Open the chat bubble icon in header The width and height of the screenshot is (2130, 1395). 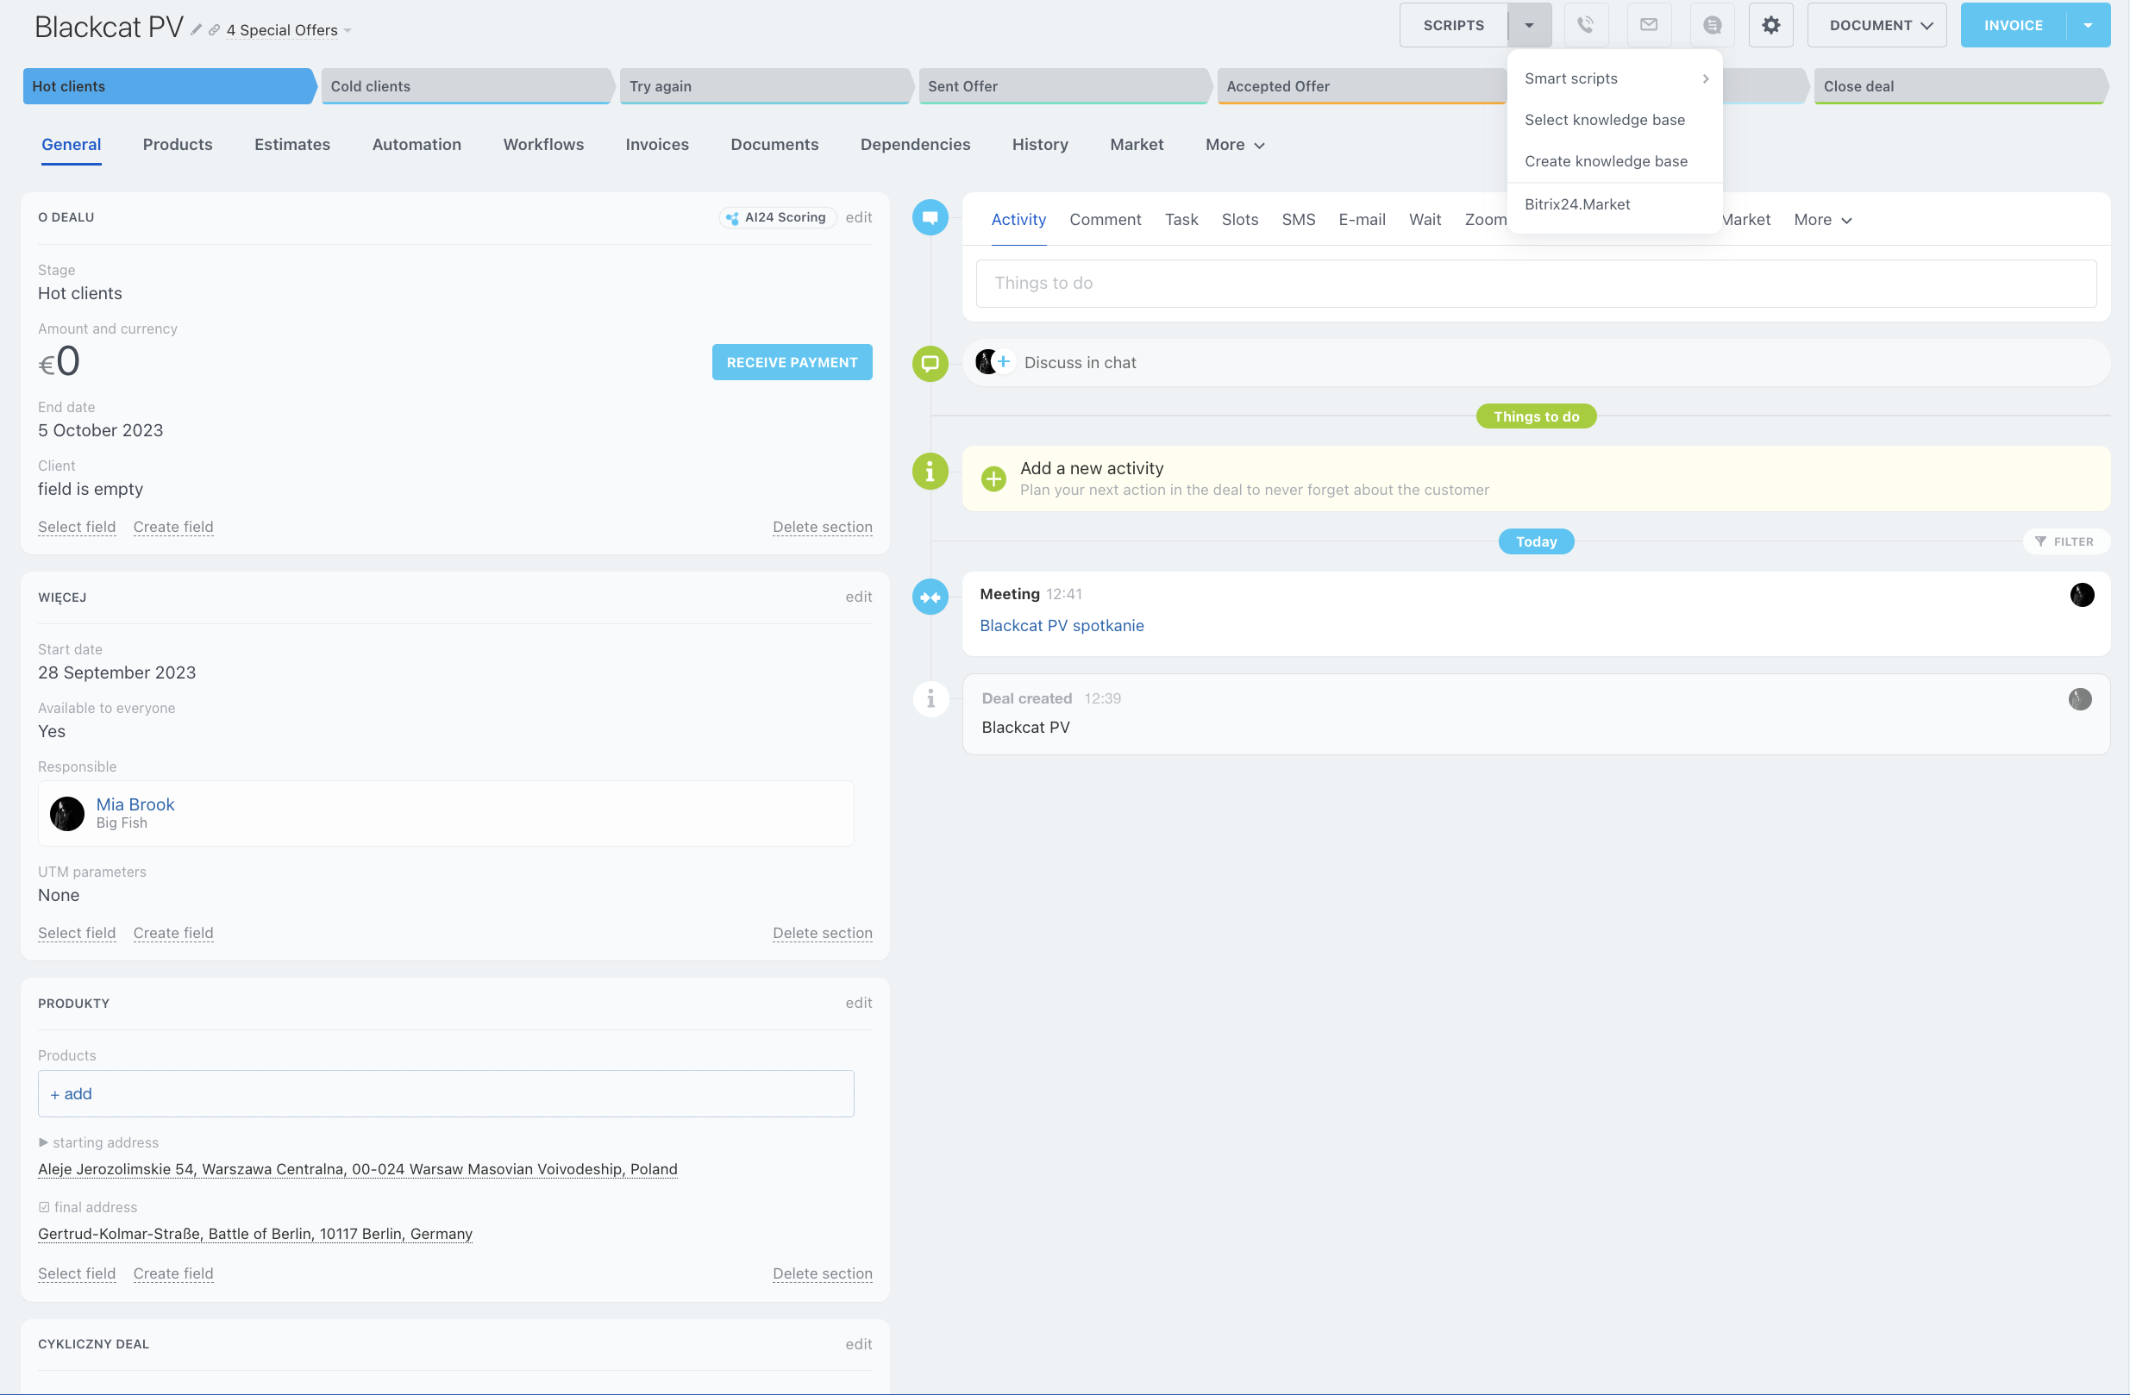coord(1711,25)
